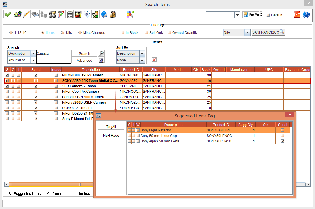Open the Any Part of dropdown
Image resolution: width=315 pixels, height=209 pixels.
33,60
